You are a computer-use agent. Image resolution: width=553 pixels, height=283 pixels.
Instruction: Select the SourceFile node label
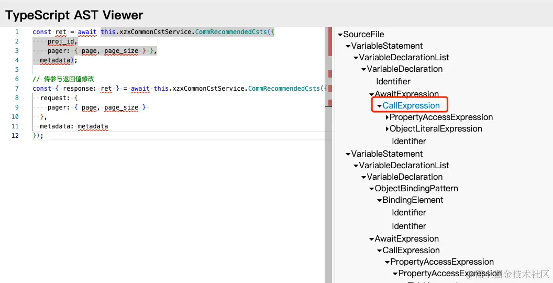(x=363, y=34)
